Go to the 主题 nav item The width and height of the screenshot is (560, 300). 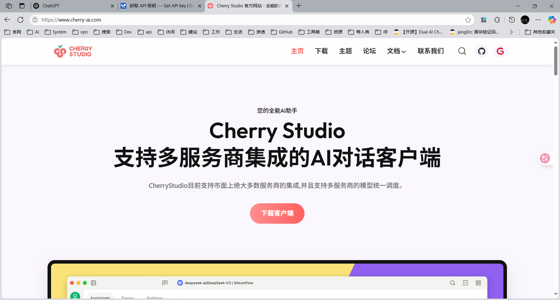click(345, 51)
